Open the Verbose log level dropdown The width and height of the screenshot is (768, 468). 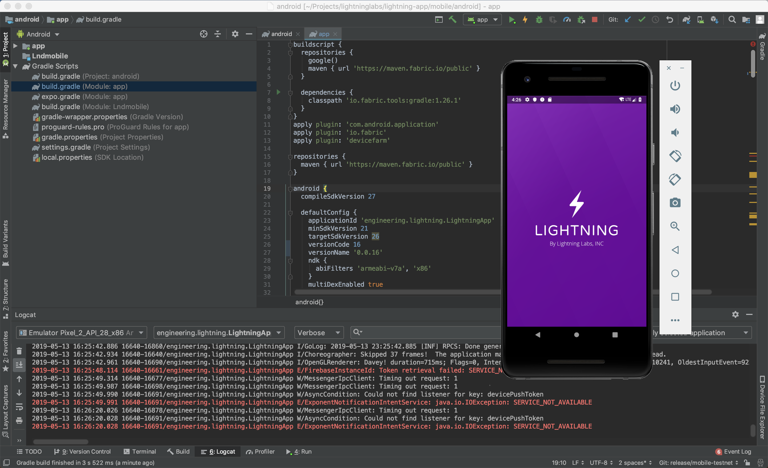click(x=319, y=333)
